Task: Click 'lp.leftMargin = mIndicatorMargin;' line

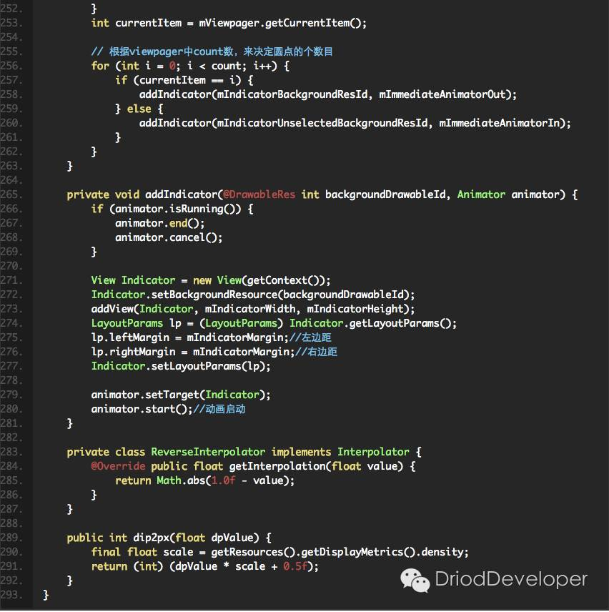Action: (189, 337)
